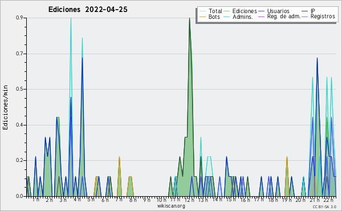Viewport: 342px width, 211px height.
Task: Click the 'Ediciones' legend label
Action: (x=245, y=11)
